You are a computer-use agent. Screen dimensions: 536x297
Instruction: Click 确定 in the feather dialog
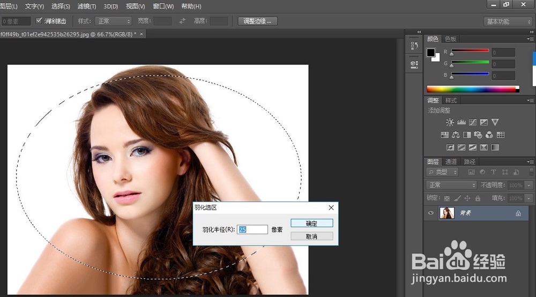(312, 223)
